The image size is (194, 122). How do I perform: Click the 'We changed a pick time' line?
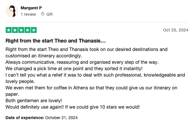coord(74,68)
